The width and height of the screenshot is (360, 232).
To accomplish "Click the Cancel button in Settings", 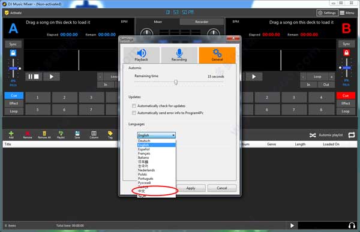I will (222, 188).
